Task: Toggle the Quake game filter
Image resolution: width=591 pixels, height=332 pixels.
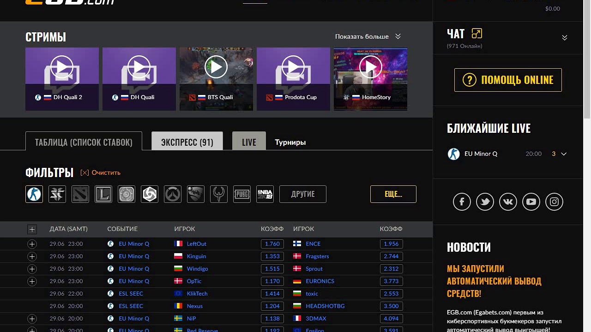Action: tap(219, 194)
